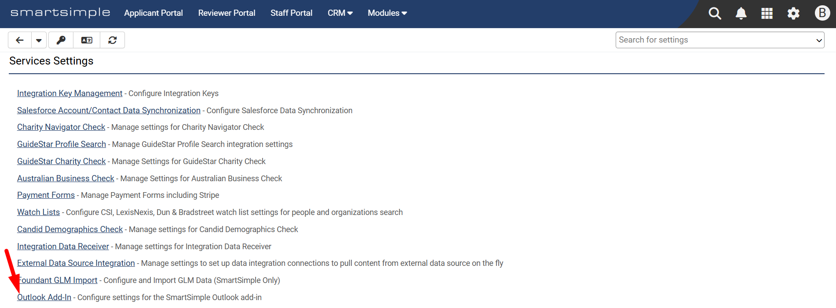Screen dimensions: 836x308
Task: Open the apps grid icon
Action: [767, 14]
